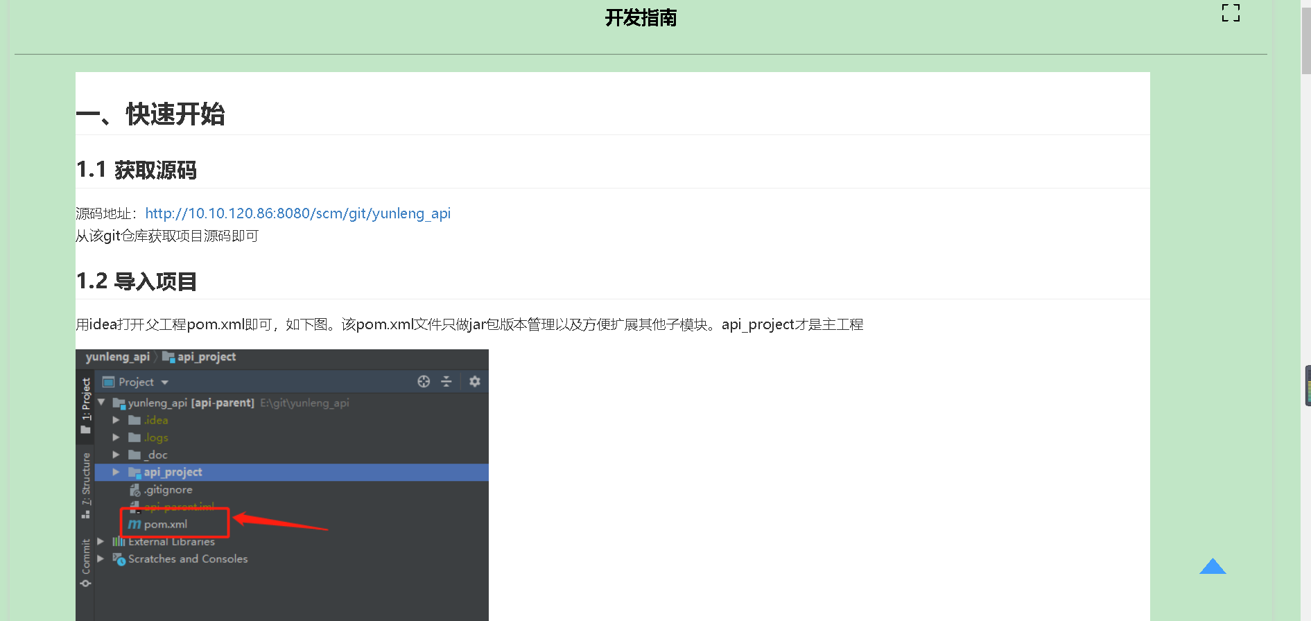Click the .gitignore file icon
This screenshot has height=621, width=1311.
pyautogui.click(x=135, y=490)
